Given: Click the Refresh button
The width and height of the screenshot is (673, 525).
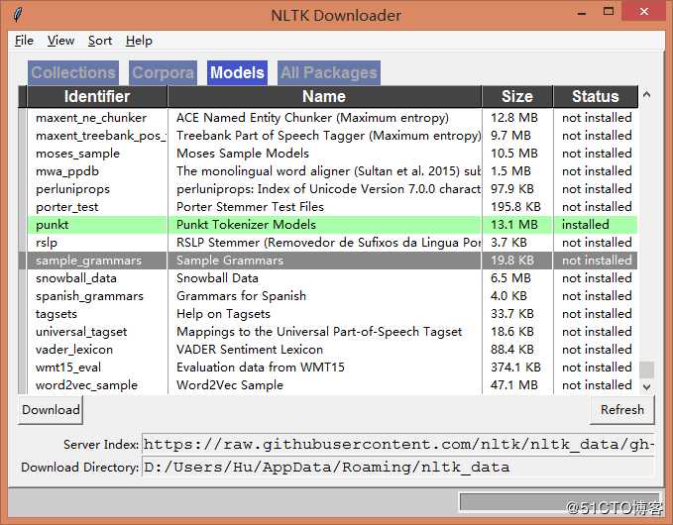Looking at the screenshot, I should click(622, 410).
